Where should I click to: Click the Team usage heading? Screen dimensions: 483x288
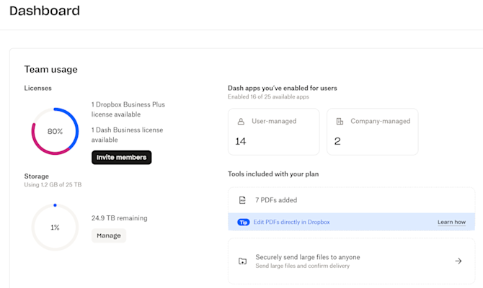coord(51,70)
